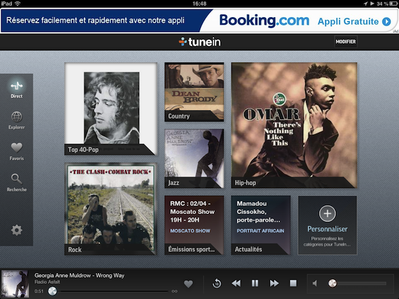This screenshot has height=299, width=399.
Task: Click the rewind 10 seconds icon
Action: [x=217, y=283]
